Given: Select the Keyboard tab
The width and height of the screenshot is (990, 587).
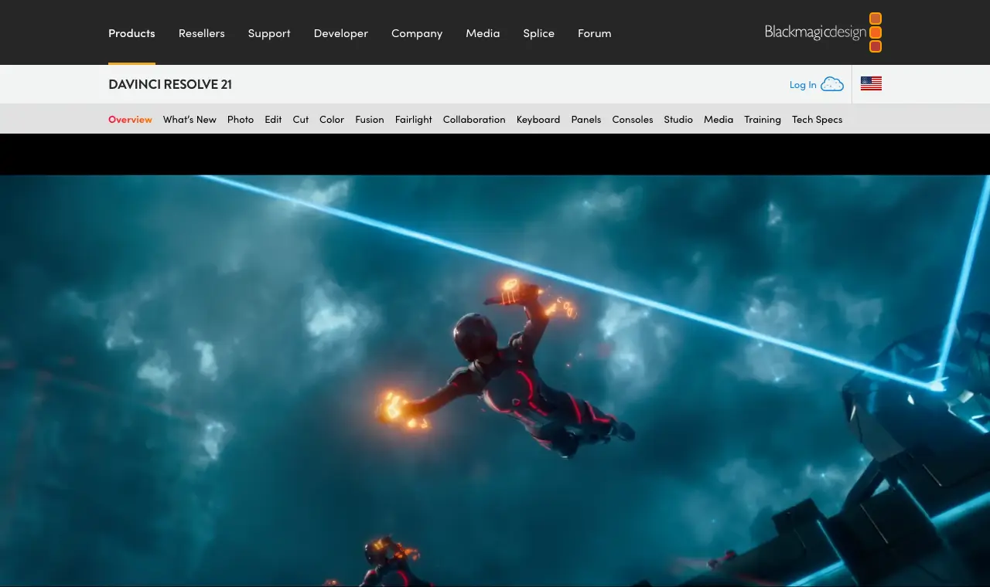Looking at the screenshot, I should point(538,119).
